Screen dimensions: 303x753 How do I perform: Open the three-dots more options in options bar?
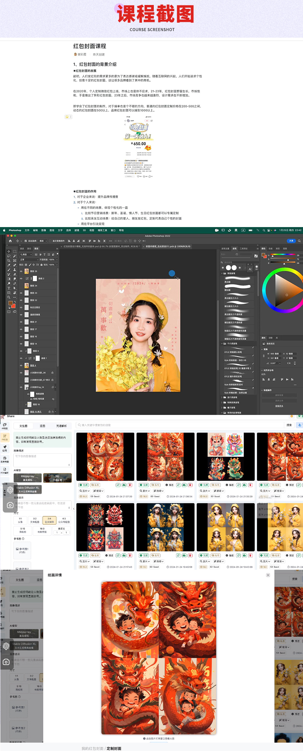pos(110,241)
